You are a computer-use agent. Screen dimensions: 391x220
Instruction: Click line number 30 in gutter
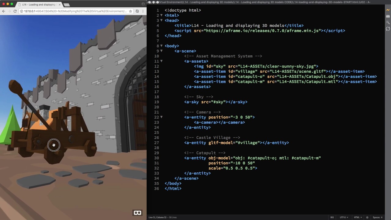pyautogui.click(x=156, y=158)
